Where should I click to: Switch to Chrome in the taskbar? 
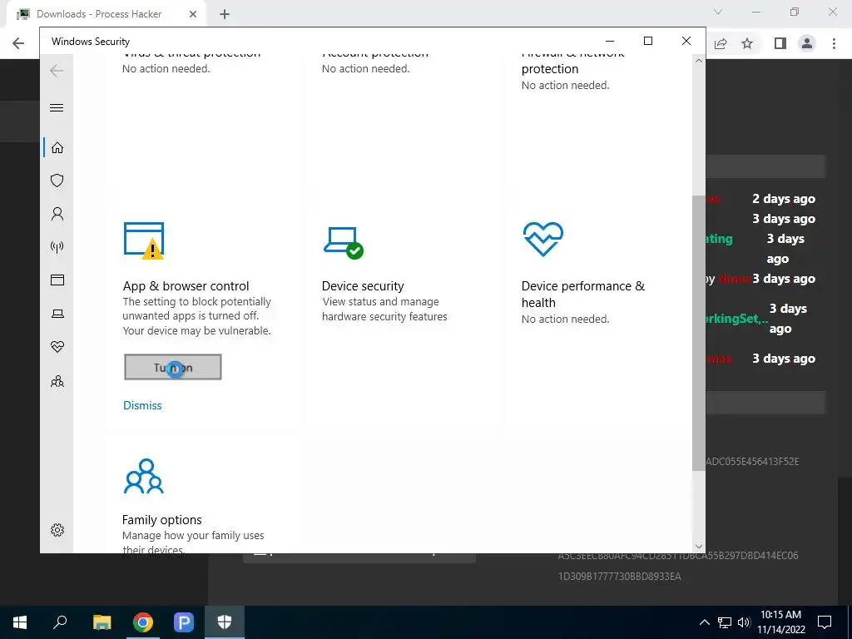pos(143,622)
